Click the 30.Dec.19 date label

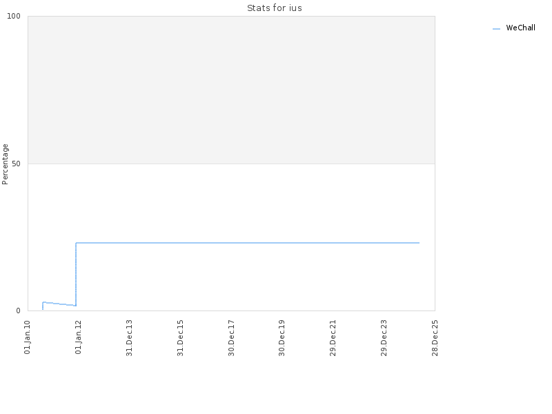[x=282, y=338]
